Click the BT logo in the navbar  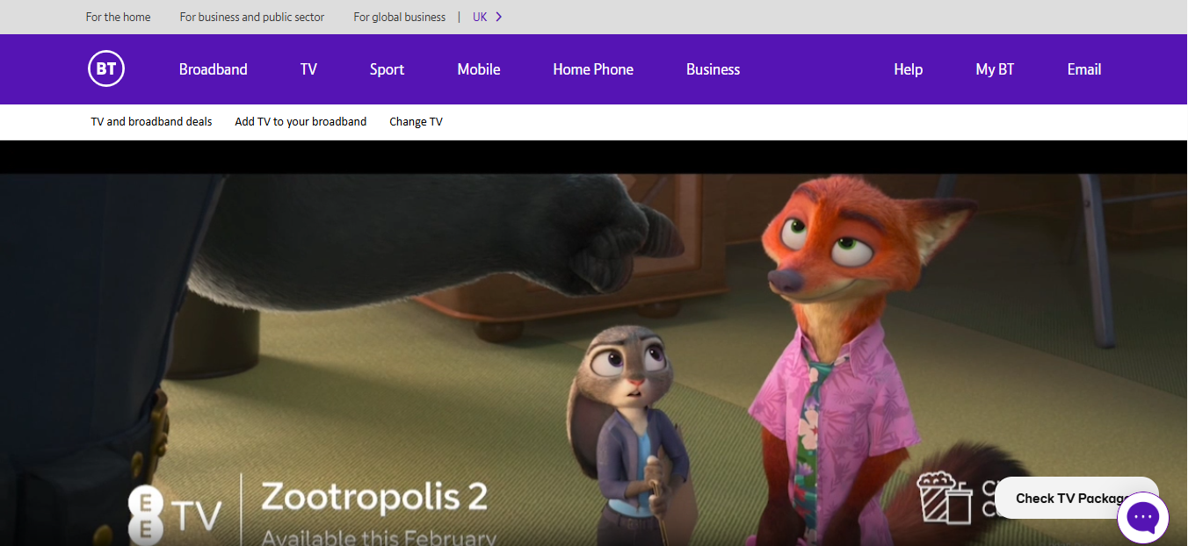[x=105, y=68]
